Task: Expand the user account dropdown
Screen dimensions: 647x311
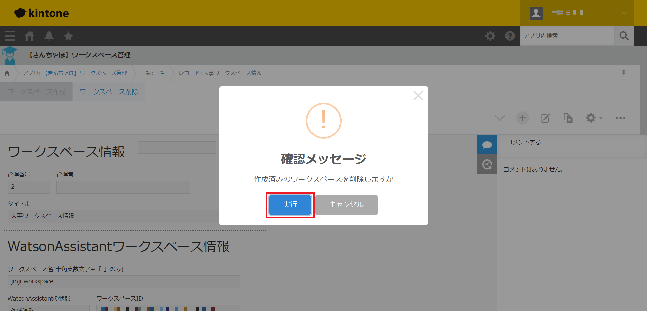Action: (624, 13)
